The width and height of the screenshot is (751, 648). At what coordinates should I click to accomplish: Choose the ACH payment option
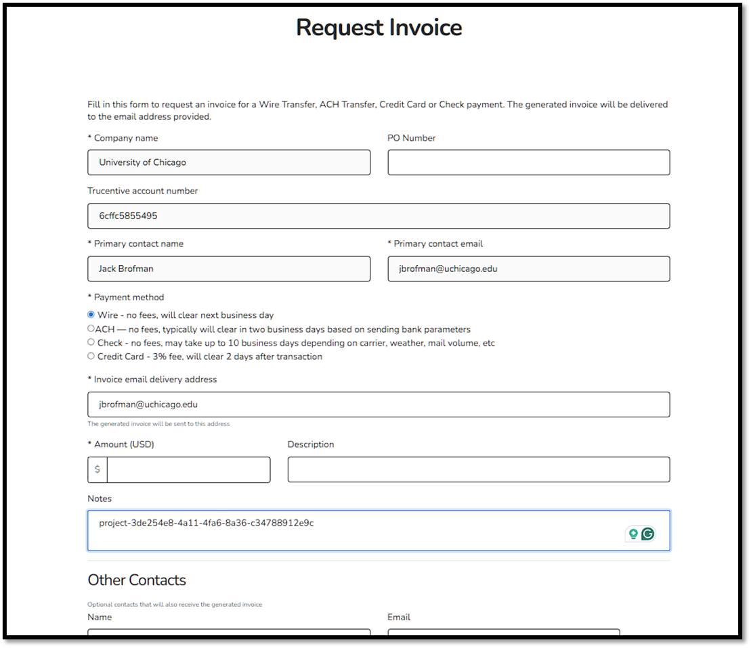[x=91, y=328]
